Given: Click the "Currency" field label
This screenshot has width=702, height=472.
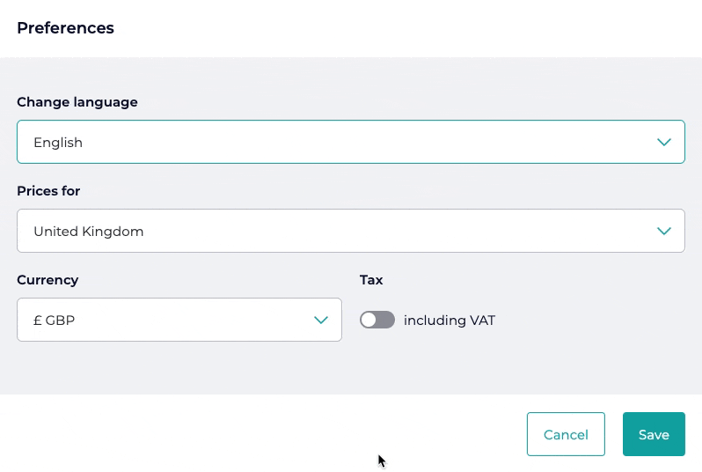Looking at the screenshot, I should click(x=48, y=280).
